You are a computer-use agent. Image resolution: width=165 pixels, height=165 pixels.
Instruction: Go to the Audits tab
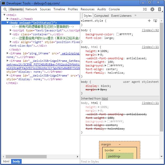[102, 9]
